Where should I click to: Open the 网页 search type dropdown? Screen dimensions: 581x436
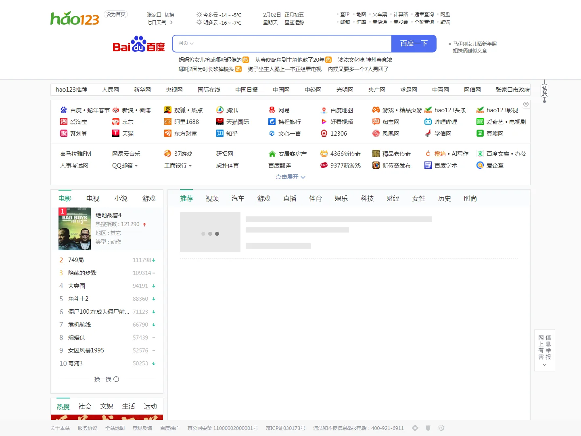186,43
